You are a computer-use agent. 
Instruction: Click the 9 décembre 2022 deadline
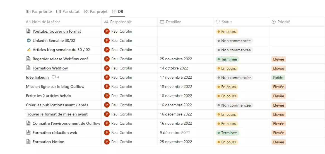pyautogui.click(x=175, y=133)
